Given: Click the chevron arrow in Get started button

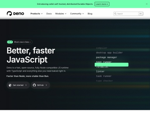Looking at the screenshot, I should [26, 85].
